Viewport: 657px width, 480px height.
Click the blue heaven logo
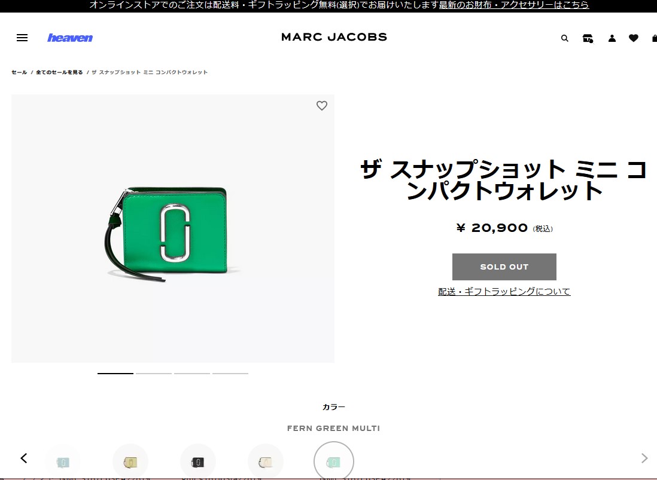coord(70,38)
